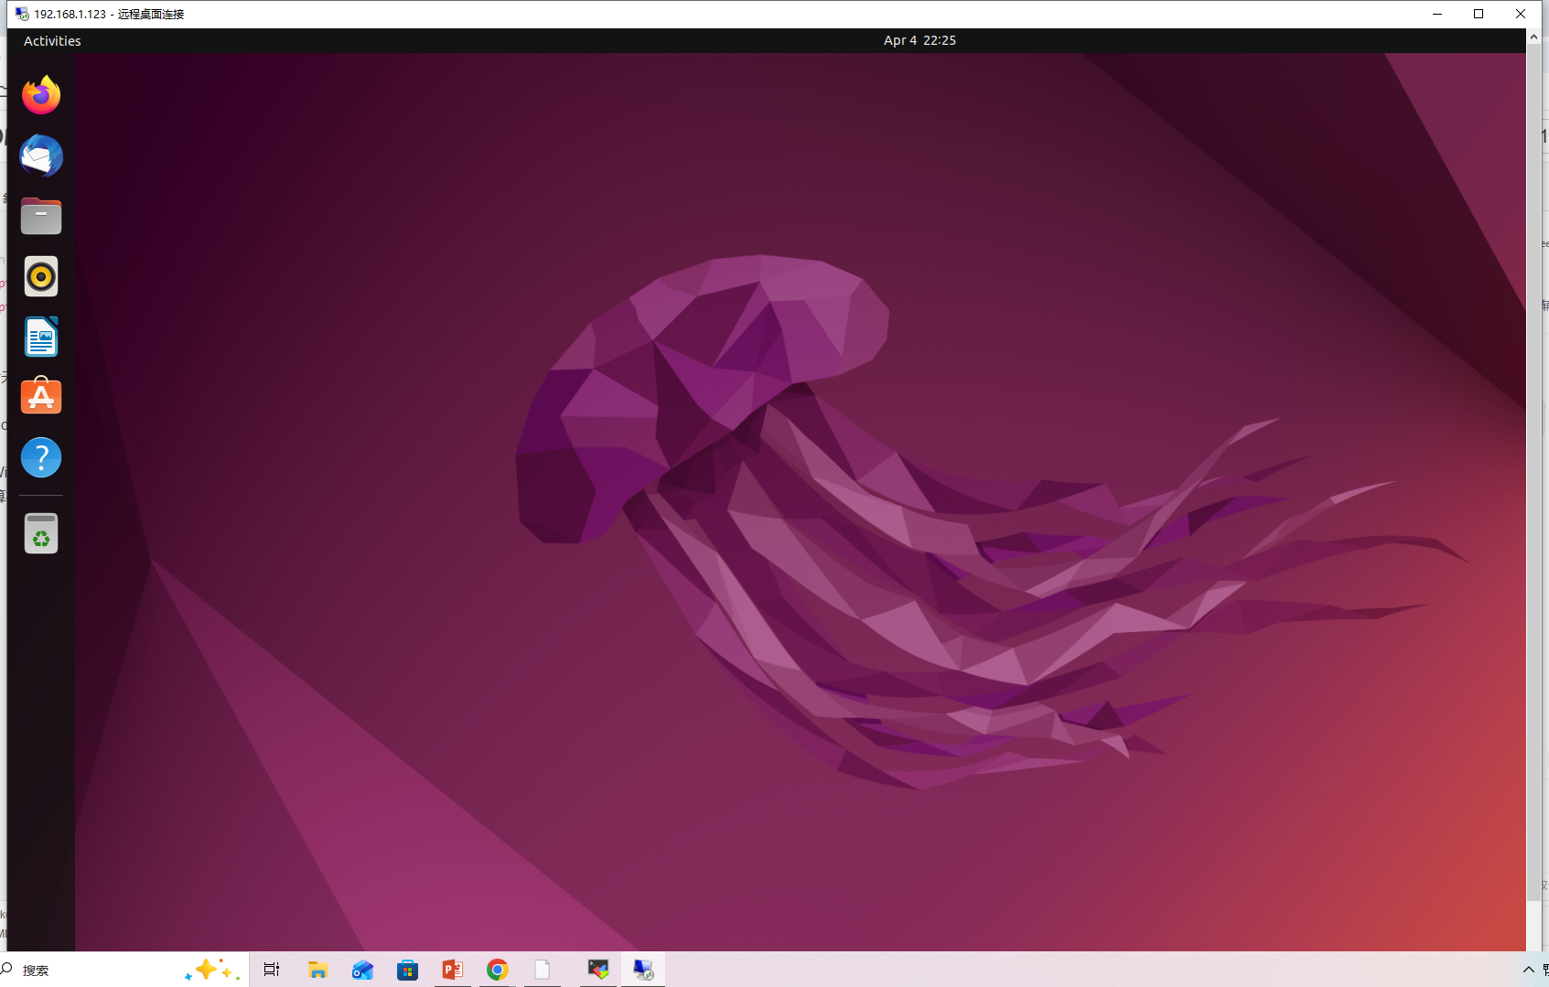Open Firefox from the Ubuntu dock
Screen dimensions: 1549x987
(x=41, y=95)
